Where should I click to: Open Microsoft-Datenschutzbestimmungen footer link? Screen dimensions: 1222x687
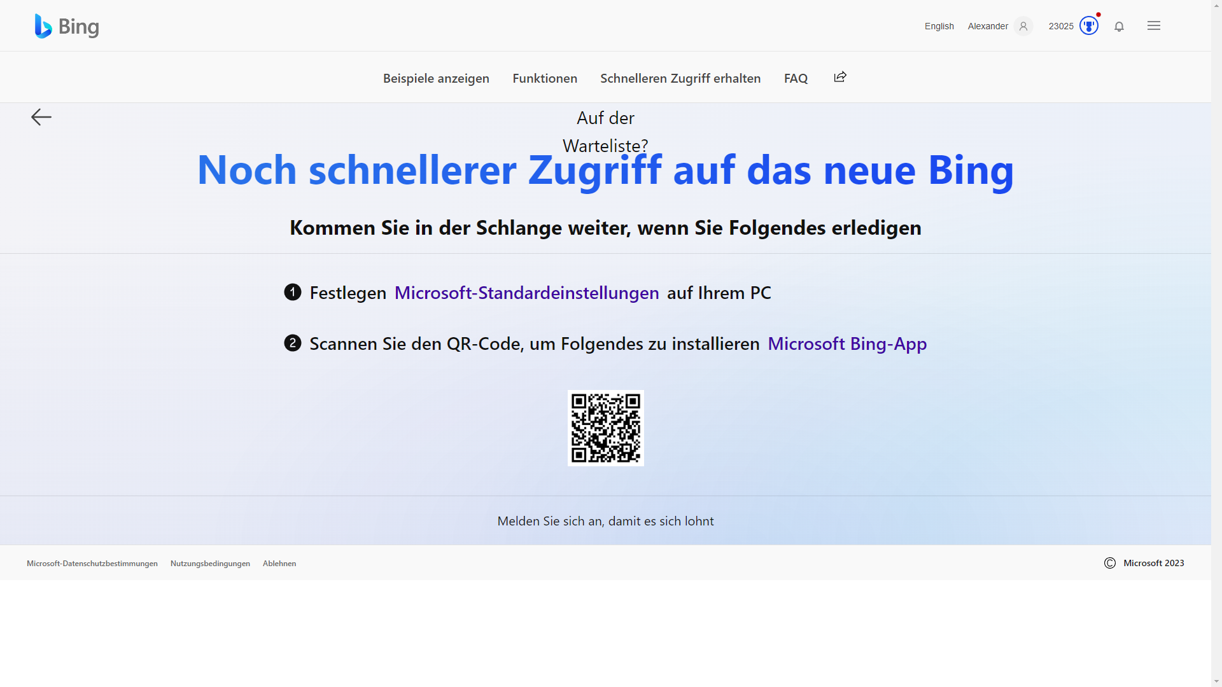point(92,564)
